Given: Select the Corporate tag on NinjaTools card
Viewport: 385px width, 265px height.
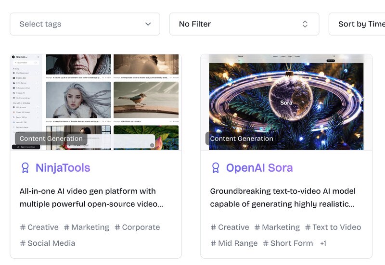Looking at the screenshot, I should [x=137, y=227].
